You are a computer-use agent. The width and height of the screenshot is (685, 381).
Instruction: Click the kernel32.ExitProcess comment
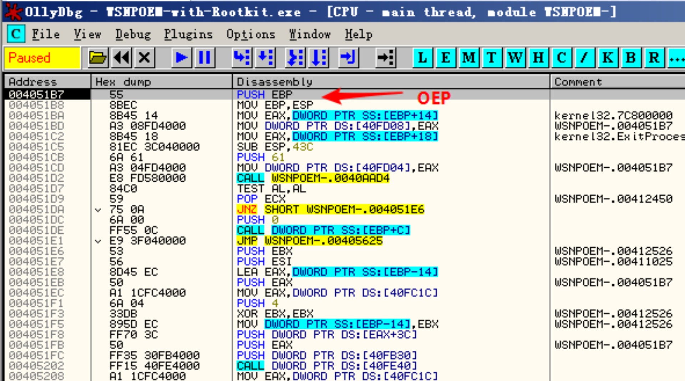(619, 136)
